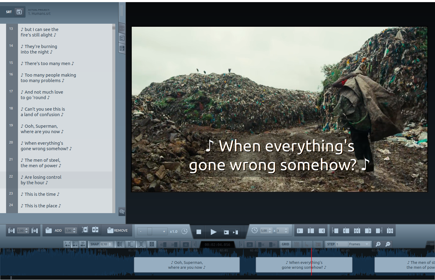Toggle the scene-image grid icon

coord(318,244)
